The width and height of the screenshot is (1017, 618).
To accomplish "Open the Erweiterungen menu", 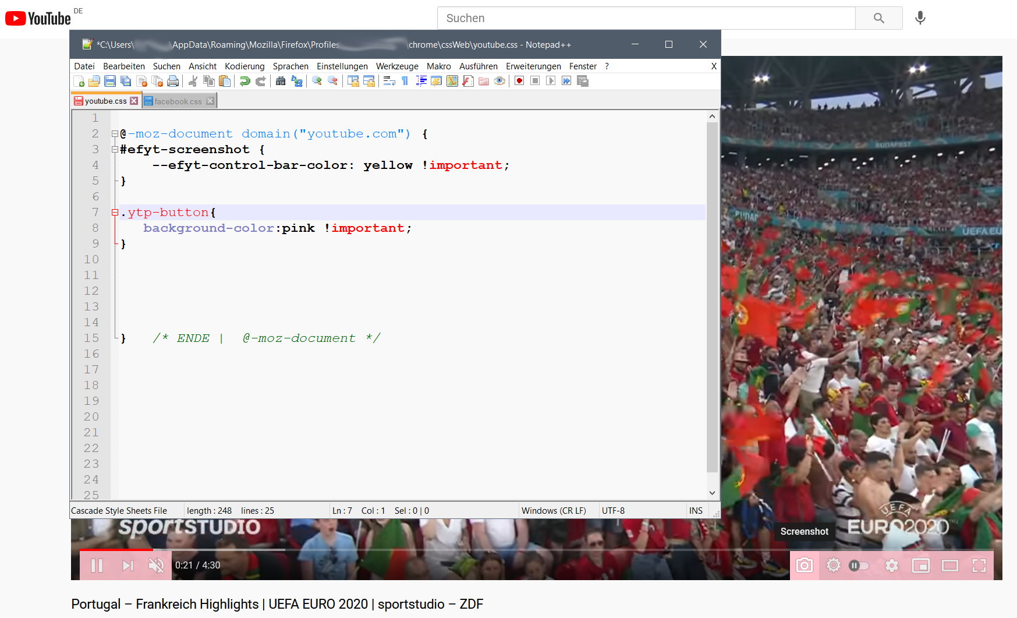I will click(x=533, y=66).
